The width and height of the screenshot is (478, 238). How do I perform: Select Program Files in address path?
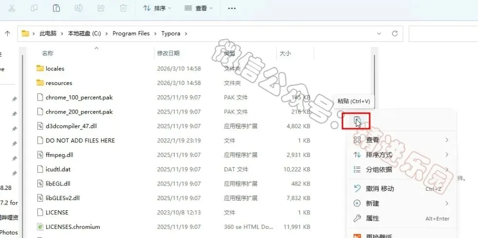[x=131, y=34]
